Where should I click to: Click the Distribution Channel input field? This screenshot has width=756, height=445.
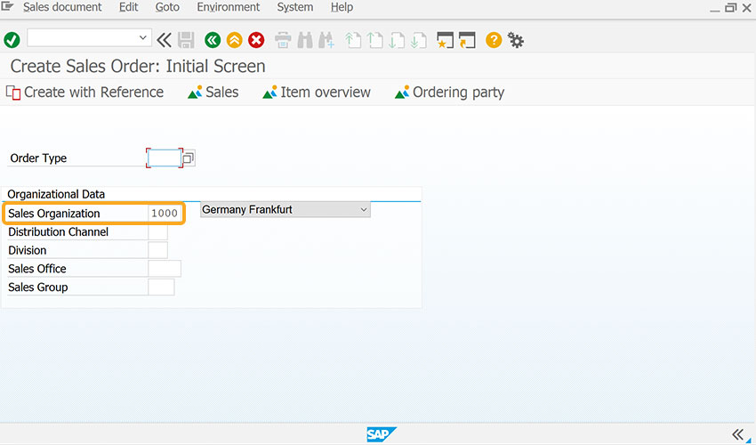point(157,232)
